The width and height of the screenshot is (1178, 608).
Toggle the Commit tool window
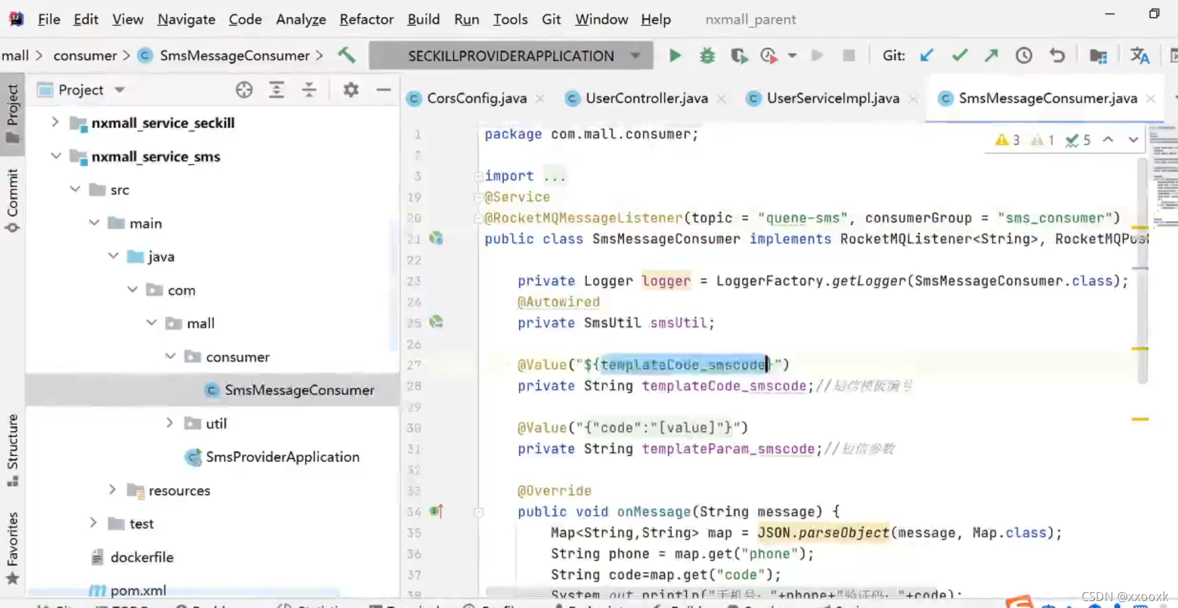(12, 200)
